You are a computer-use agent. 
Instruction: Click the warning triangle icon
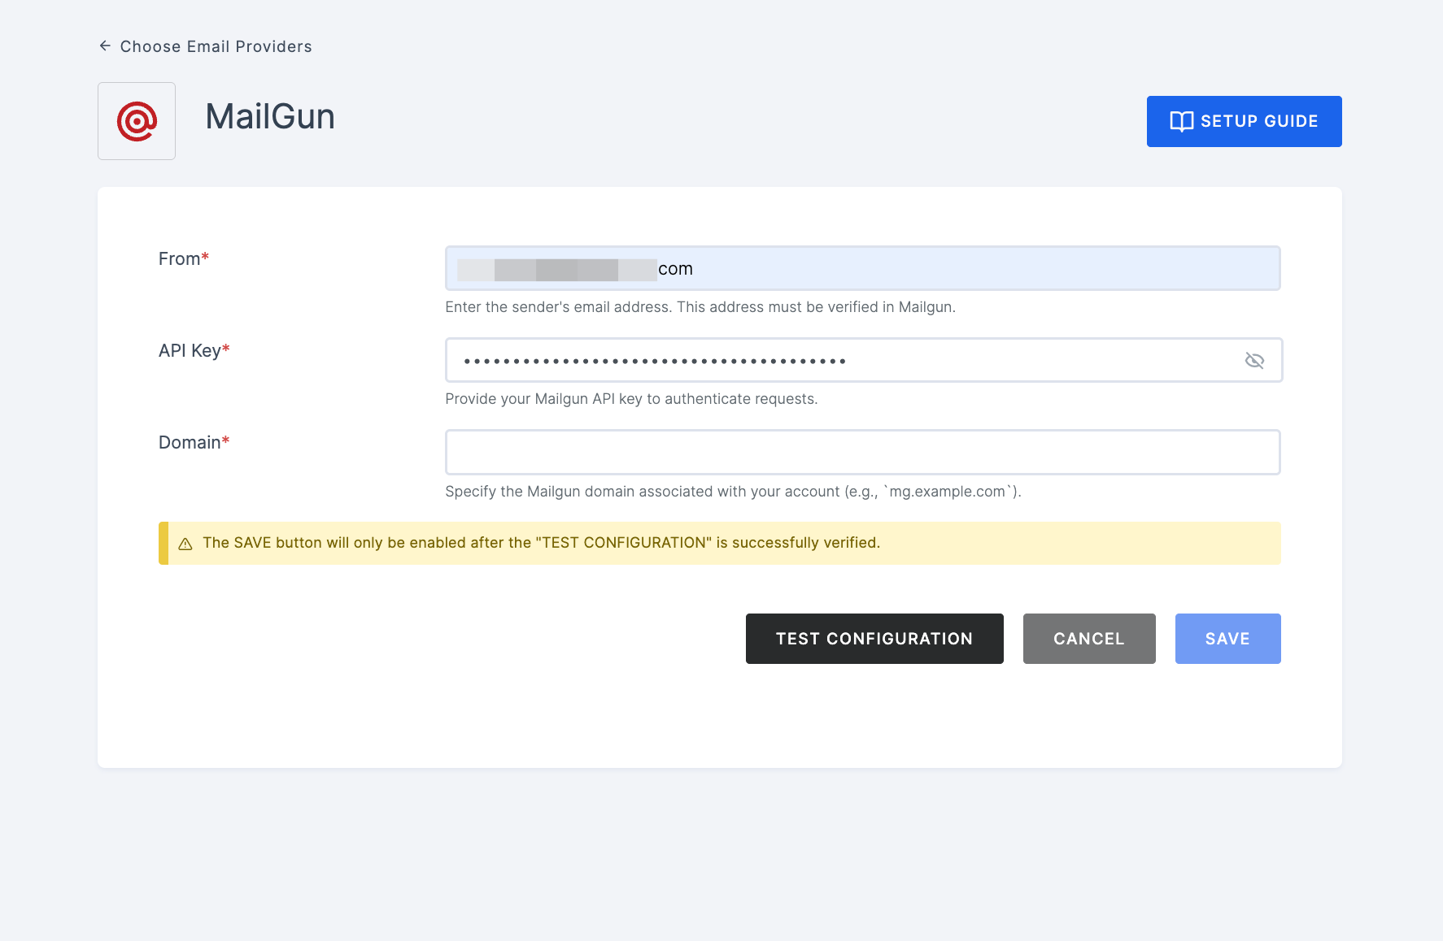pyautogui.click(x=185, y=544)
